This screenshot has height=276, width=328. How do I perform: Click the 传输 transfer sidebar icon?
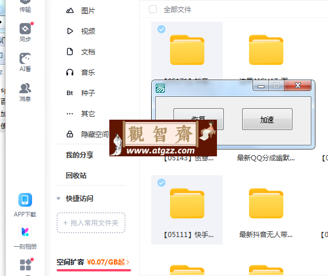pyautogui.click(x=25, y=2)
